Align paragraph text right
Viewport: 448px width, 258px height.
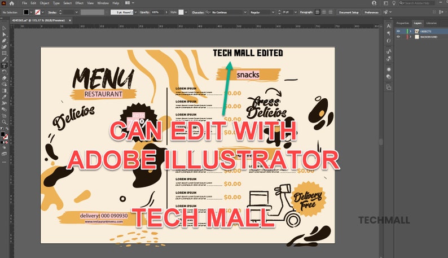pos(330,12)
